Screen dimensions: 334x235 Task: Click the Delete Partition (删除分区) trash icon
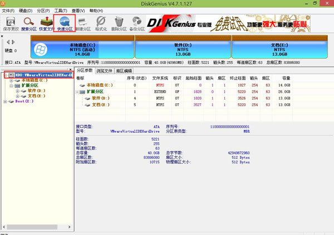[x=119, y=23]
